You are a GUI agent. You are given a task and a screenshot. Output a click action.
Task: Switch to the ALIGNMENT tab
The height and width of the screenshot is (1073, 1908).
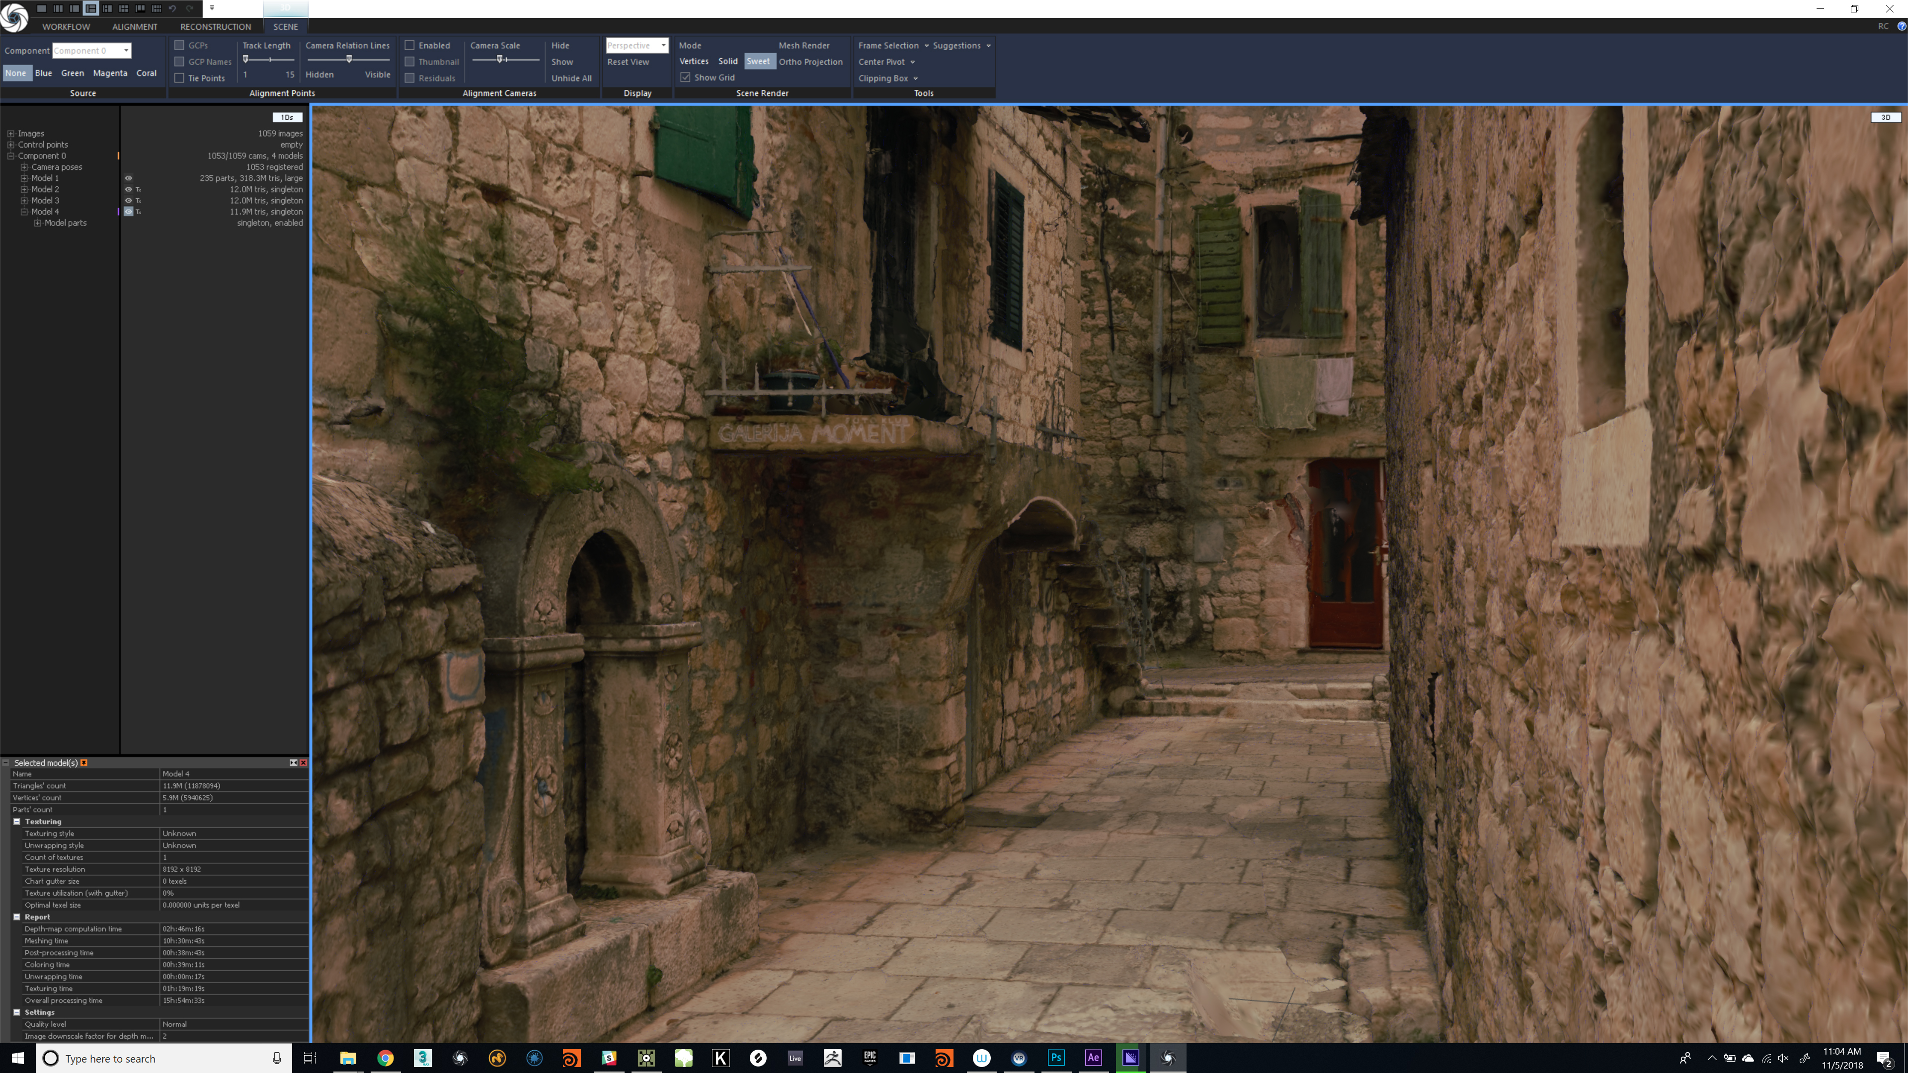(x=135, y=27)
